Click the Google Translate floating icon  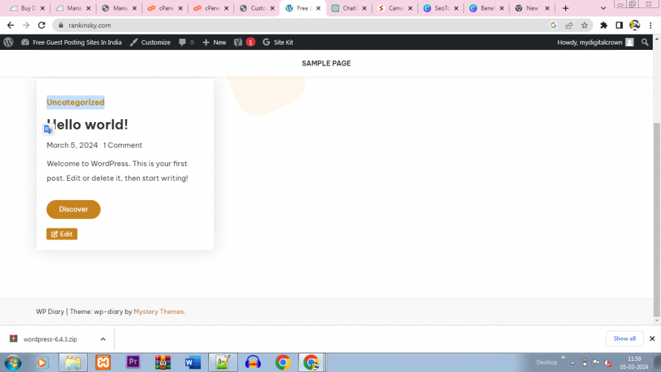point(48,129)
